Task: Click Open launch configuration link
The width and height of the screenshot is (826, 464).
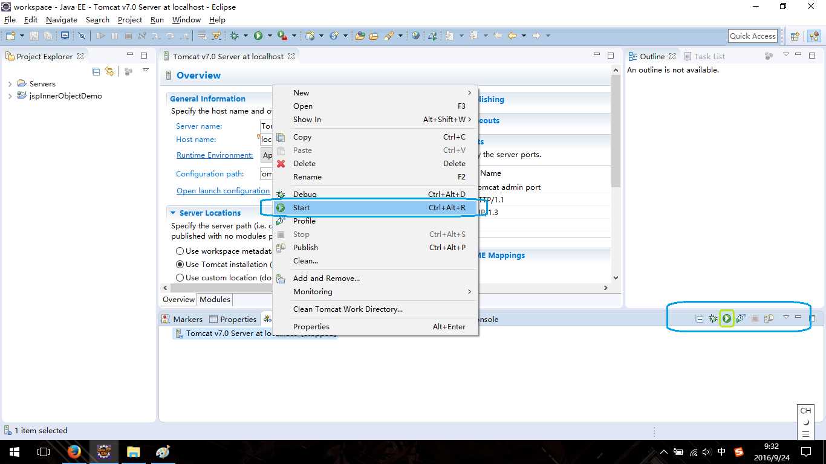Action: point(223,191)
